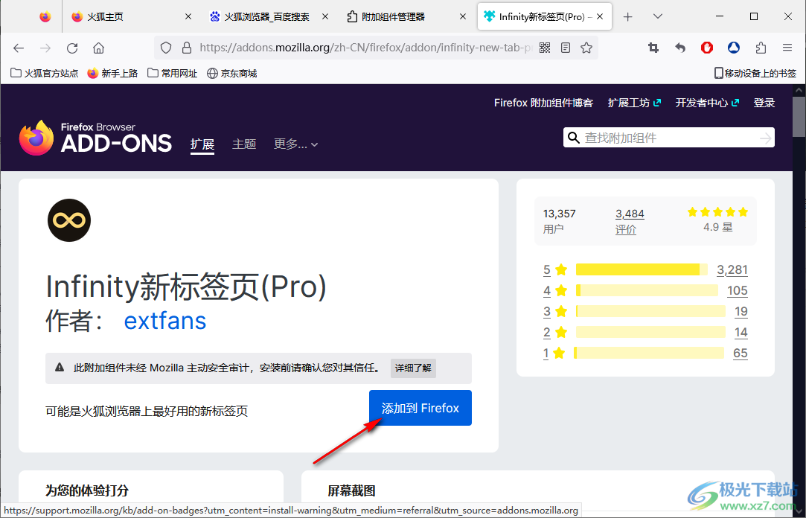Bookmark this page with the star
This screenshot has width=806, height=518.
(x=586, y=48)
